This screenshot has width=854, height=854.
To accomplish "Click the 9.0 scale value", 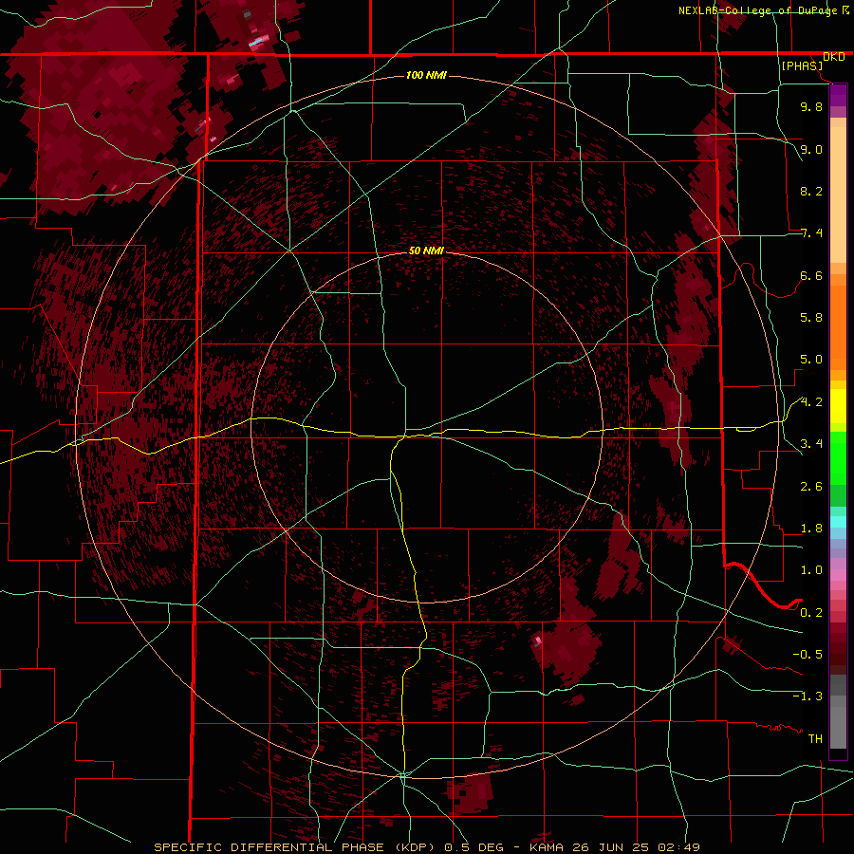I will (811, 149).
